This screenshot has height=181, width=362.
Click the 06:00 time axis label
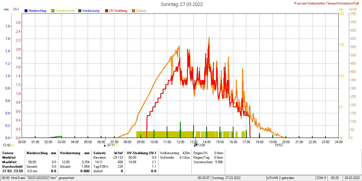click(x=101, y=142)
